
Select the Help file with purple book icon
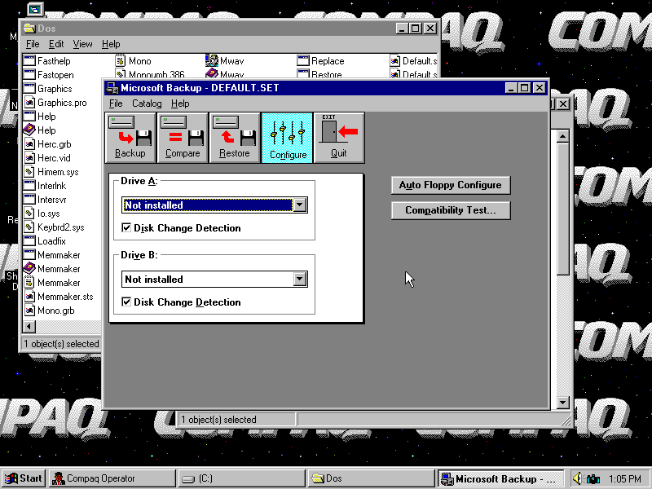pos(39,130)
